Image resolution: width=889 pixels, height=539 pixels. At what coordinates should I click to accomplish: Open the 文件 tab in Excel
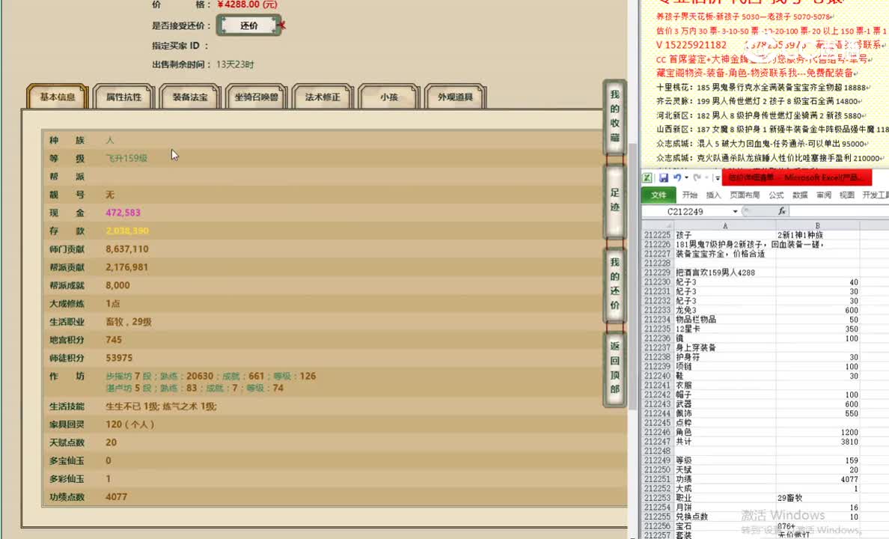tap(659, 195)
